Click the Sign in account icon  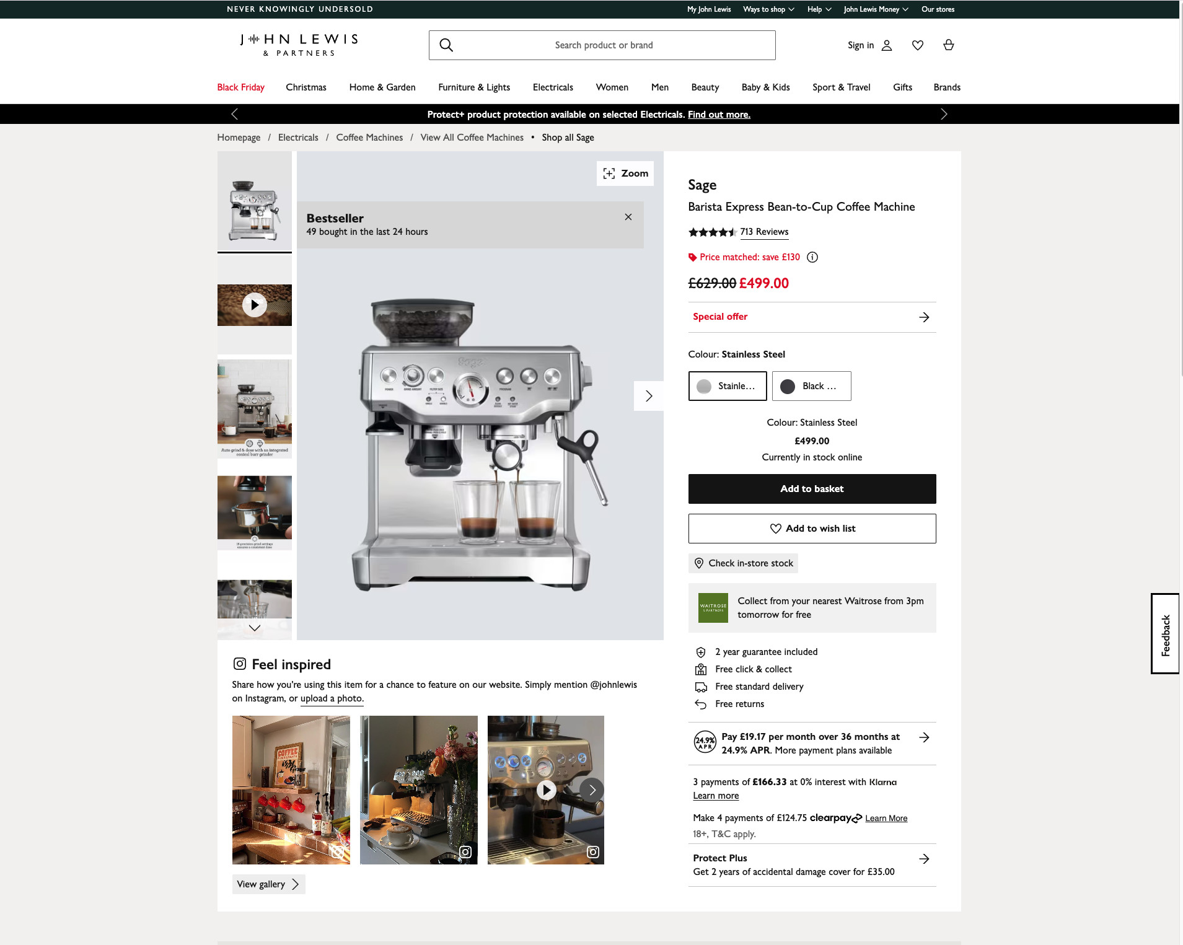(887, 45)
